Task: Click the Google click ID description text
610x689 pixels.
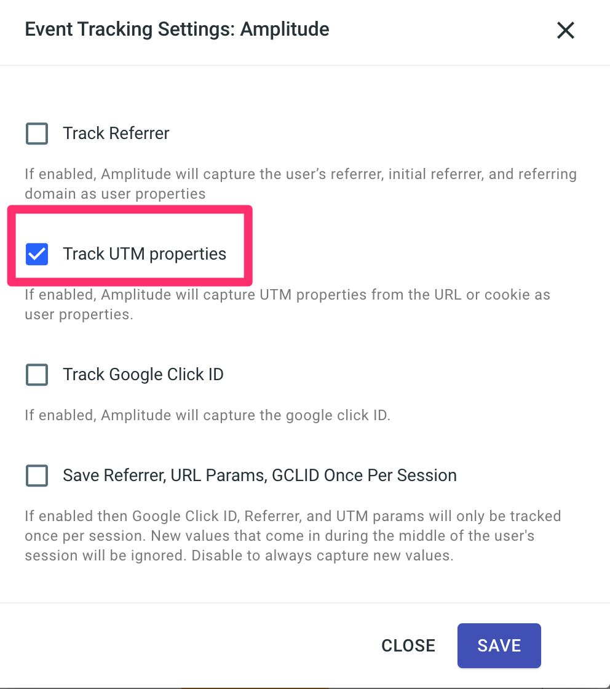Action: coord(207,415)
